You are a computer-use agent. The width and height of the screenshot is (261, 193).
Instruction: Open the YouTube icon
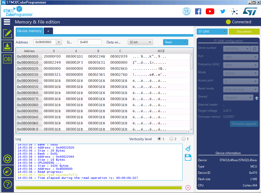pyautogui.click(x=210, y=11)
